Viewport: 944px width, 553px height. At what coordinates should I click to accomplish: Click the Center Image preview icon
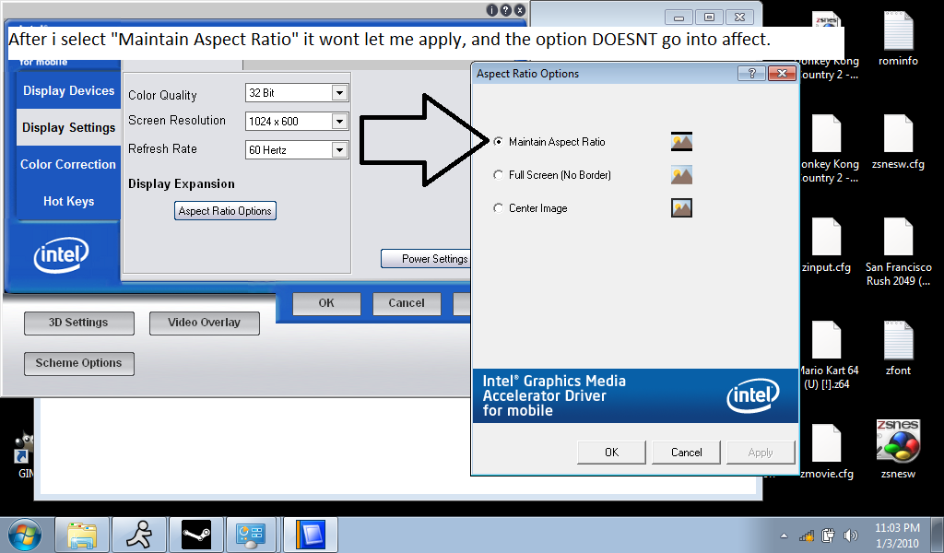tap(681, 207)
